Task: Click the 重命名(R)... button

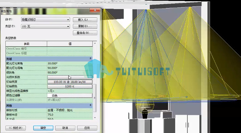Action: (85, 33)
